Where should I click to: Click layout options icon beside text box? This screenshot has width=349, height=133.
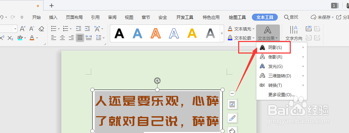click(232, 104)
